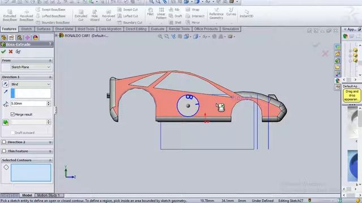Choose the Shell feature

click(x=175, y=23)
